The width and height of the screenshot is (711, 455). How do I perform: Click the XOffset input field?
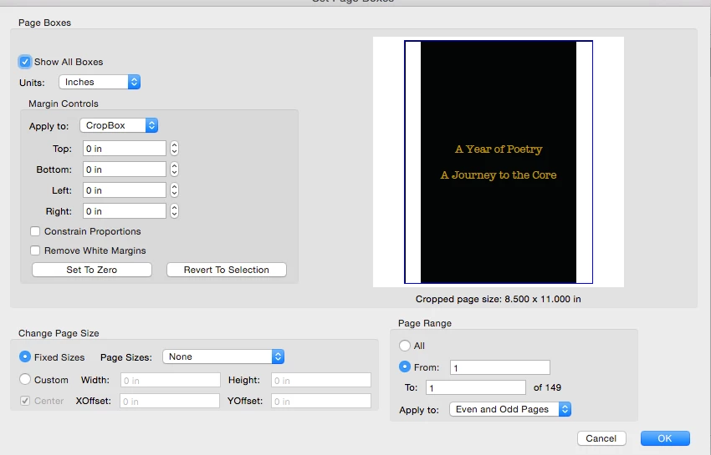coord(170,401)
